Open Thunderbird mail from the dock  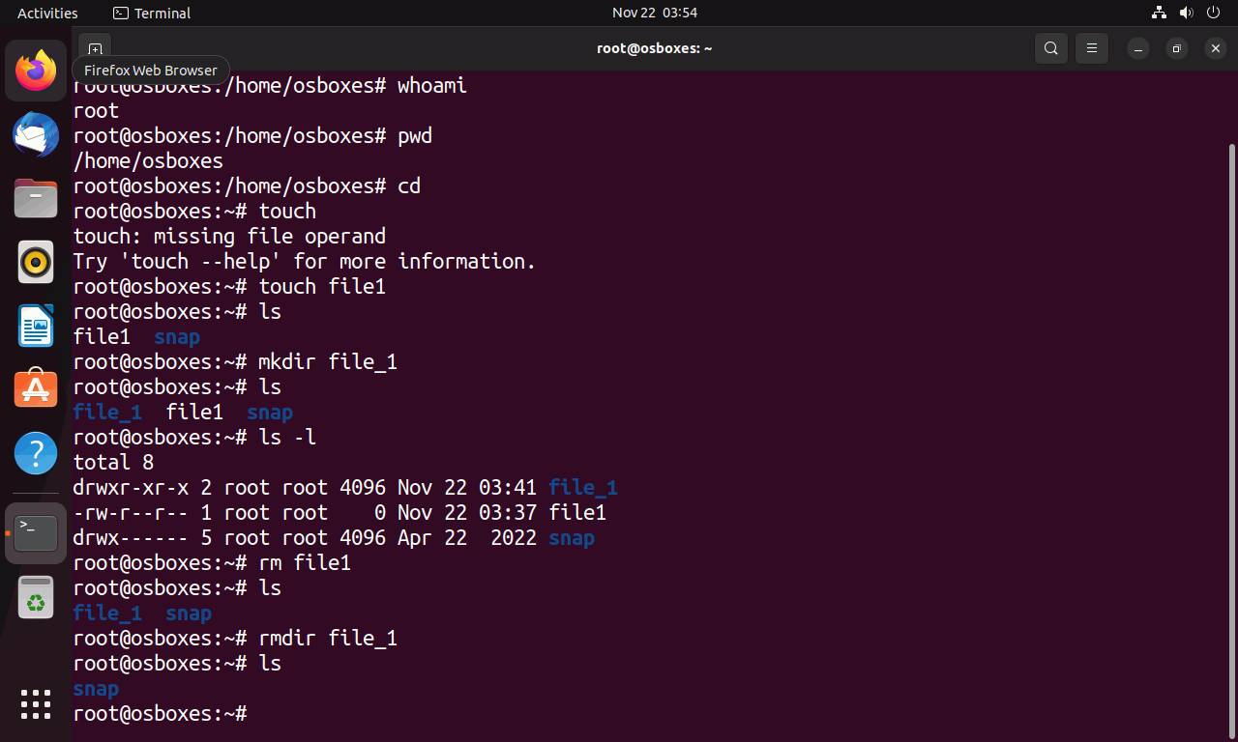(36, 134)
